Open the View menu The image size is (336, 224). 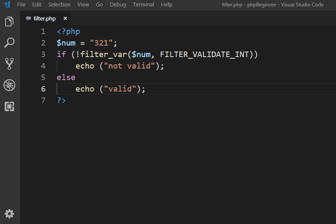tap(83, 5)
